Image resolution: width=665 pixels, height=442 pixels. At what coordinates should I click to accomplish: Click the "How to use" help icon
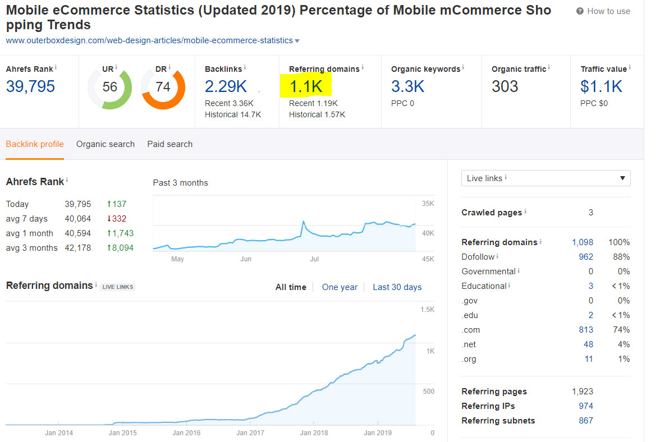tap(579, 11)
